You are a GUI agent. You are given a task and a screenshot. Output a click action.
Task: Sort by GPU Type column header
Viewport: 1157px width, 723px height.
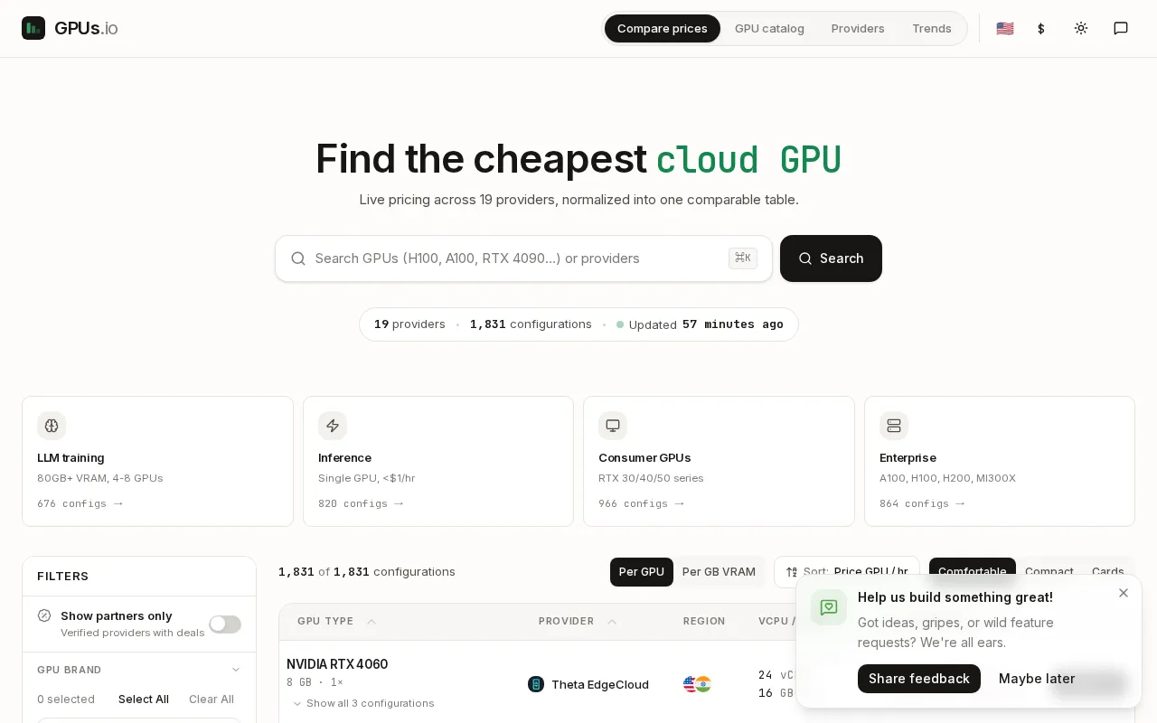336,621
